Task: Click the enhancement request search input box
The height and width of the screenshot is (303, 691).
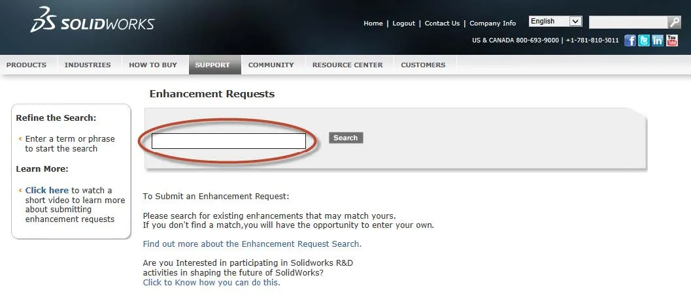Action: click(228, 141)
